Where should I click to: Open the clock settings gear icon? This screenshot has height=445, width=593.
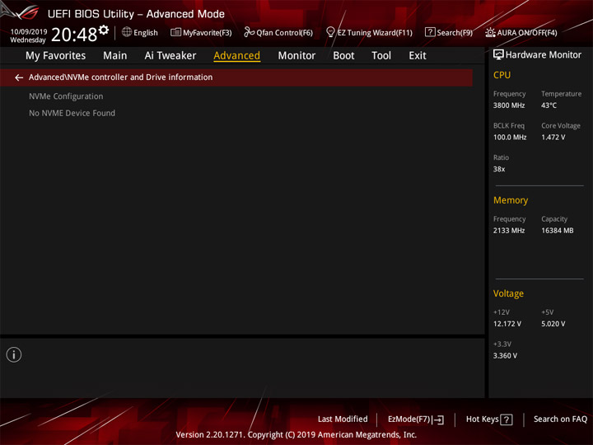click(104, 30)
